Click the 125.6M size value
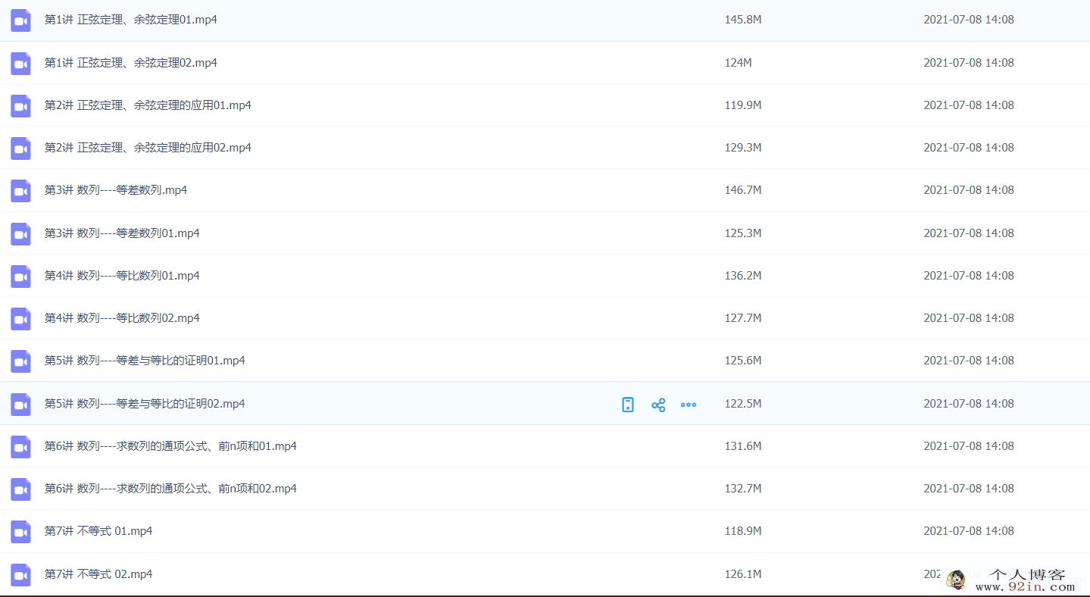 point(743,360)
